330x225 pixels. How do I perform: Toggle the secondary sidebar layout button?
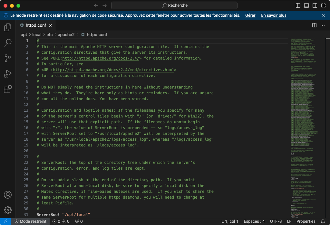coord(315,5)
